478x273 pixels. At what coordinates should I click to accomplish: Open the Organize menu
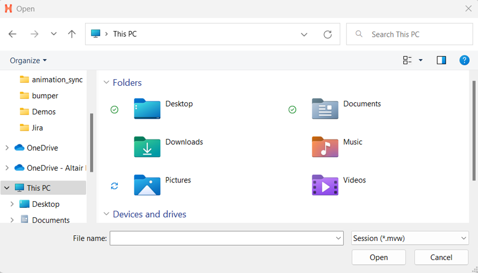pos(28,60)
